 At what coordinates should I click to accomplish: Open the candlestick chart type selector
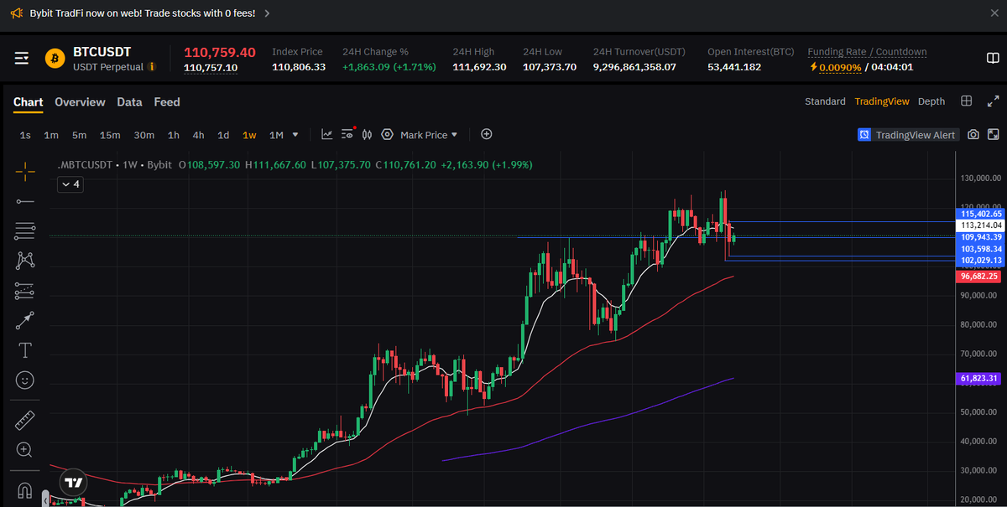[x=368, y=134]
